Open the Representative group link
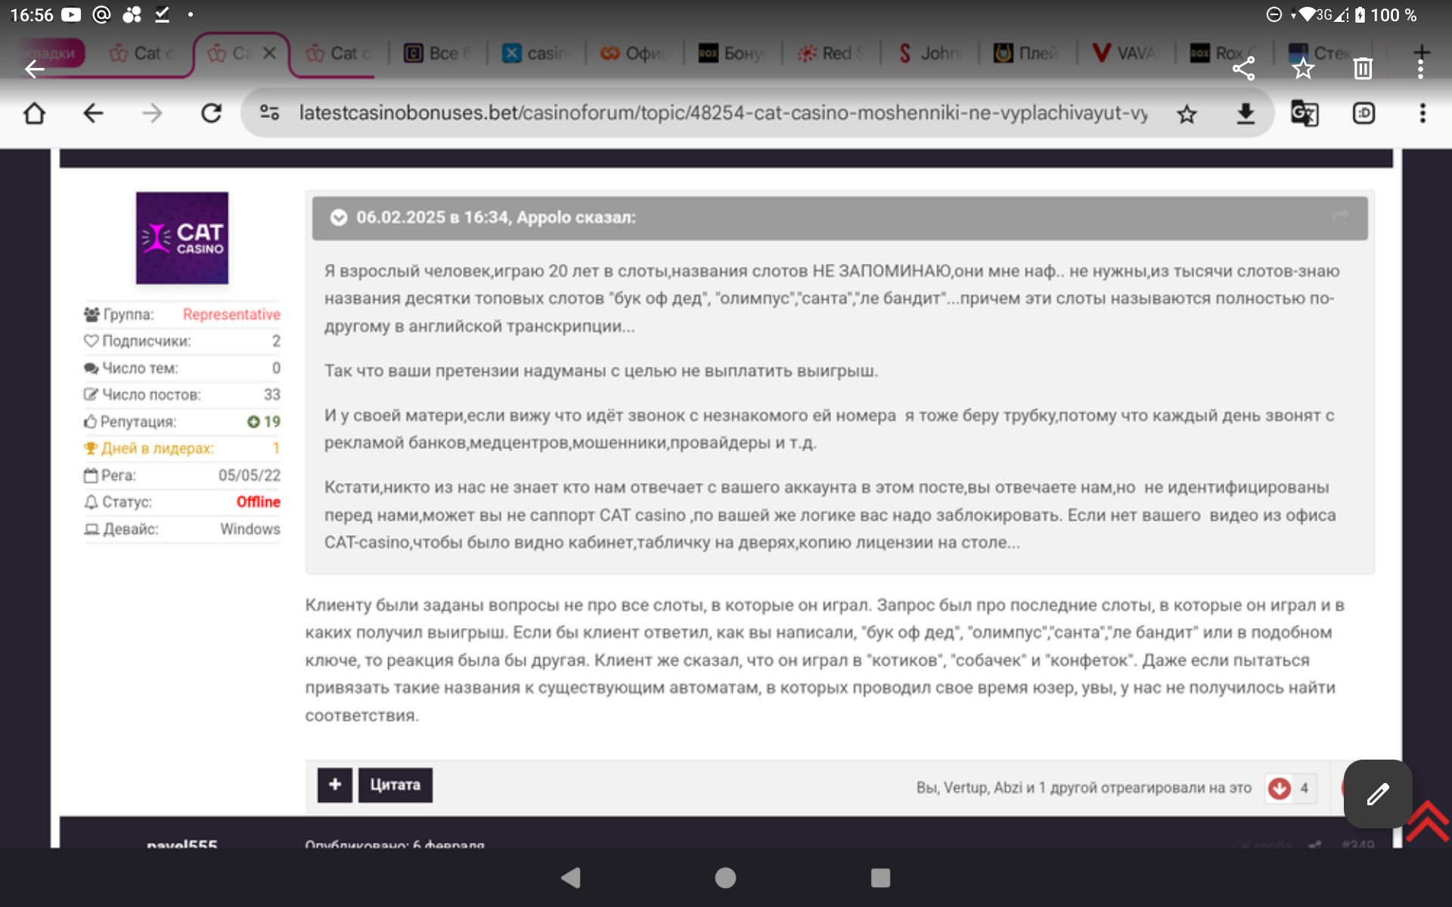 coord(231,314)
